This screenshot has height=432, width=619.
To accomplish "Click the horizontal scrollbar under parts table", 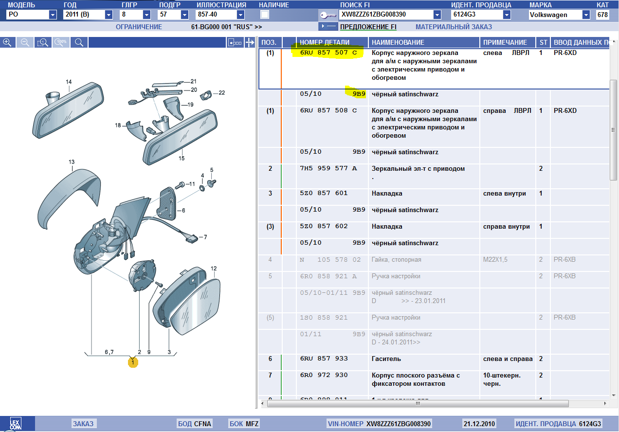I will [417, 403].
